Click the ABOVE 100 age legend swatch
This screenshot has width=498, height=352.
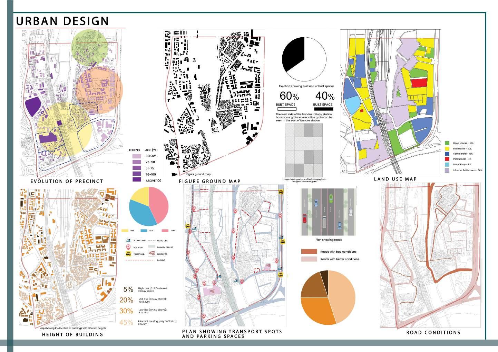coord(137,179)
